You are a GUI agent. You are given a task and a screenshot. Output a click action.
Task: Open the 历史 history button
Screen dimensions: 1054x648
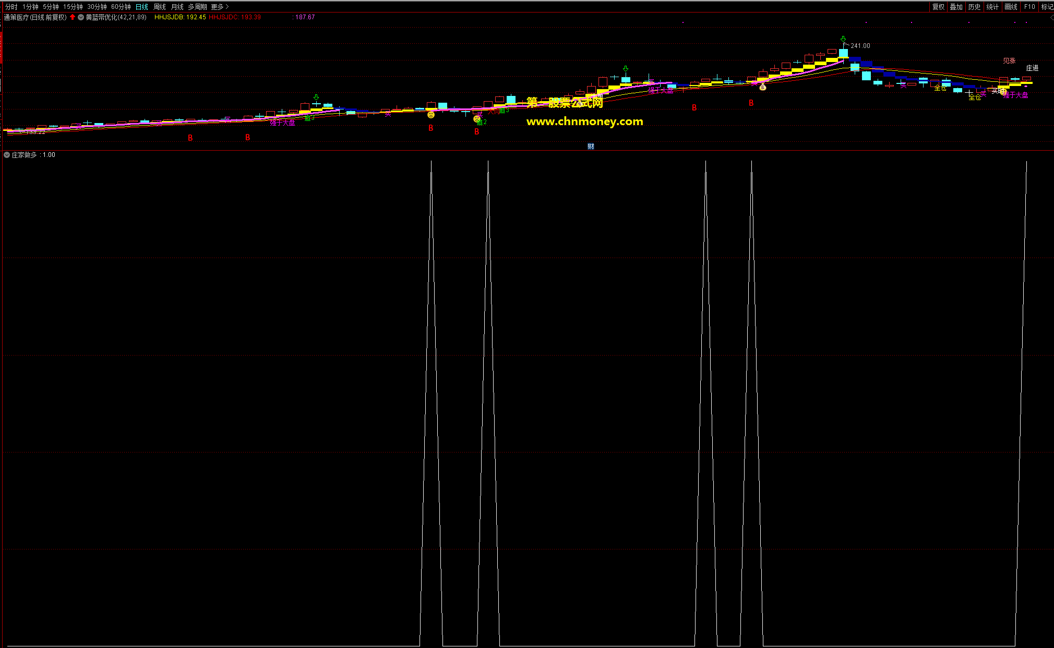pos(974,7)
